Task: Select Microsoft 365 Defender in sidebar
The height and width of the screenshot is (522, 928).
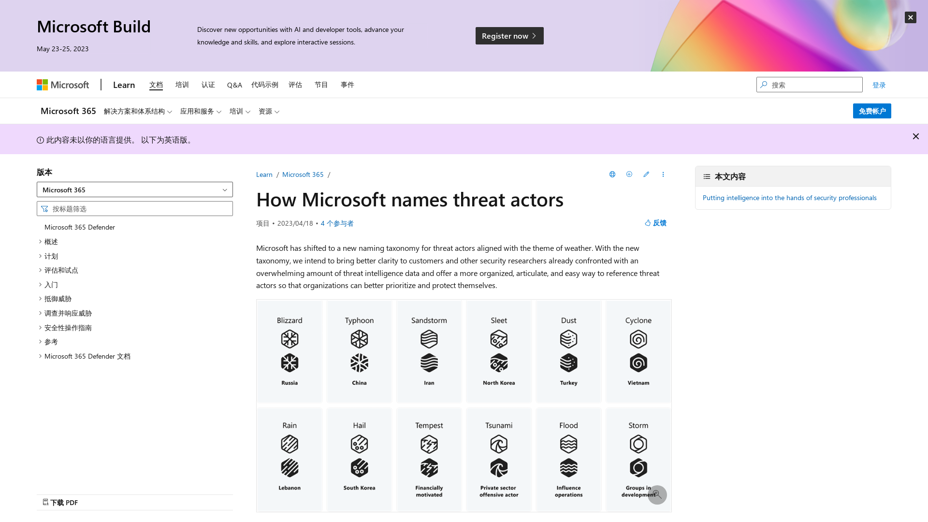Action: click(x=80, y=227)
